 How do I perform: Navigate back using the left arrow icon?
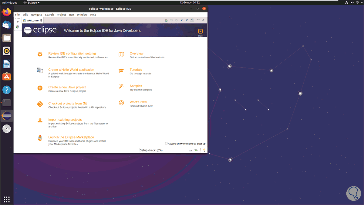pyautogui.click(x=171, y=20)
